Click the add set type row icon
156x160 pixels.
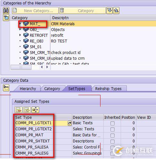tap(27, 110)
